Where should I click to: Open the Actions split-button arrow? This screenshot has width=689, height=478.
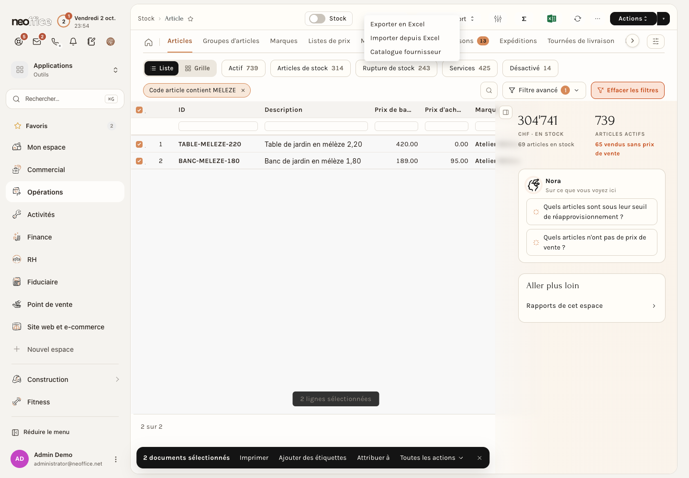663,19
